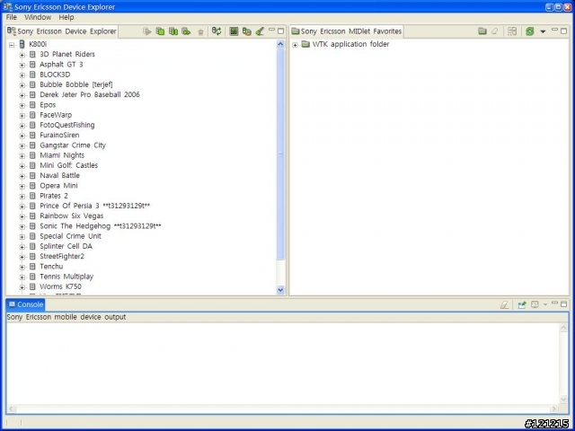
Task: Select the FurainoSiren entry
Action: (59, 136)
